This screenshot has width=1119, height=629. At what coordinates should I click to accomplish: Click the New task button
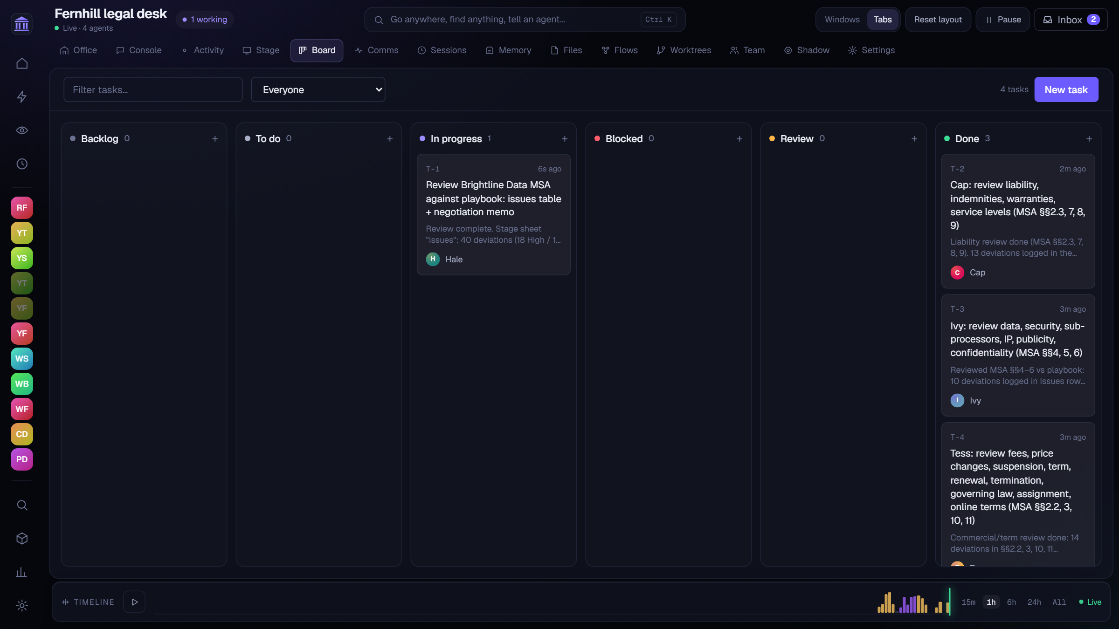(x=1066, y=89)
